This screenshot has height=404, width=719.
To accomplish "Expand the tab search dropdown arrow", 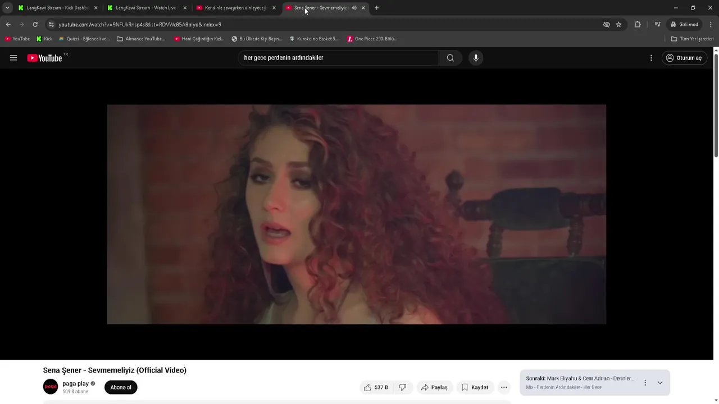I will [x=7, y=8].
